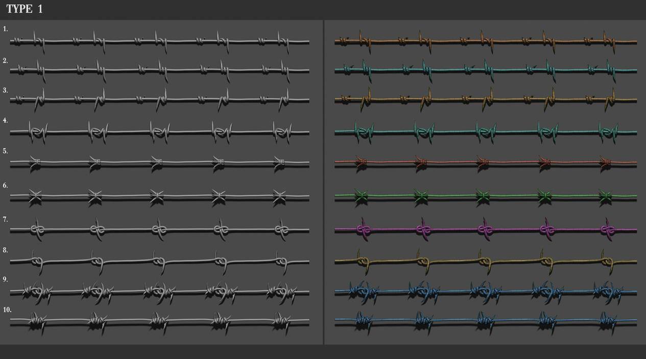Click row label "1."
Image resolution: width=646 pixels, height=359 pixels.
tap(5, 29)
